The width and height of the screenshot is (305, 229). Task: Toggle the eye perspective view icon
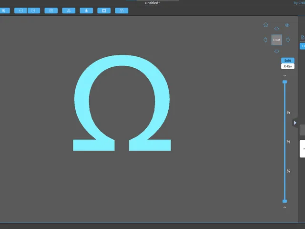(x=287, y=25)
